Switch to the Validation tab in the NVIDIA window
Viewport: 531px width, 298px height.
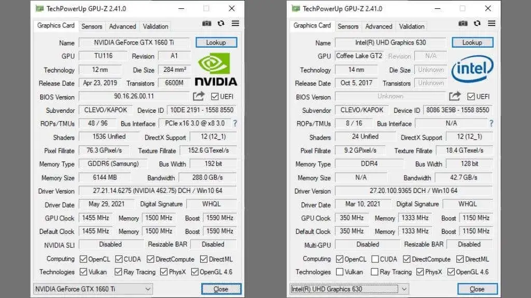156,26
